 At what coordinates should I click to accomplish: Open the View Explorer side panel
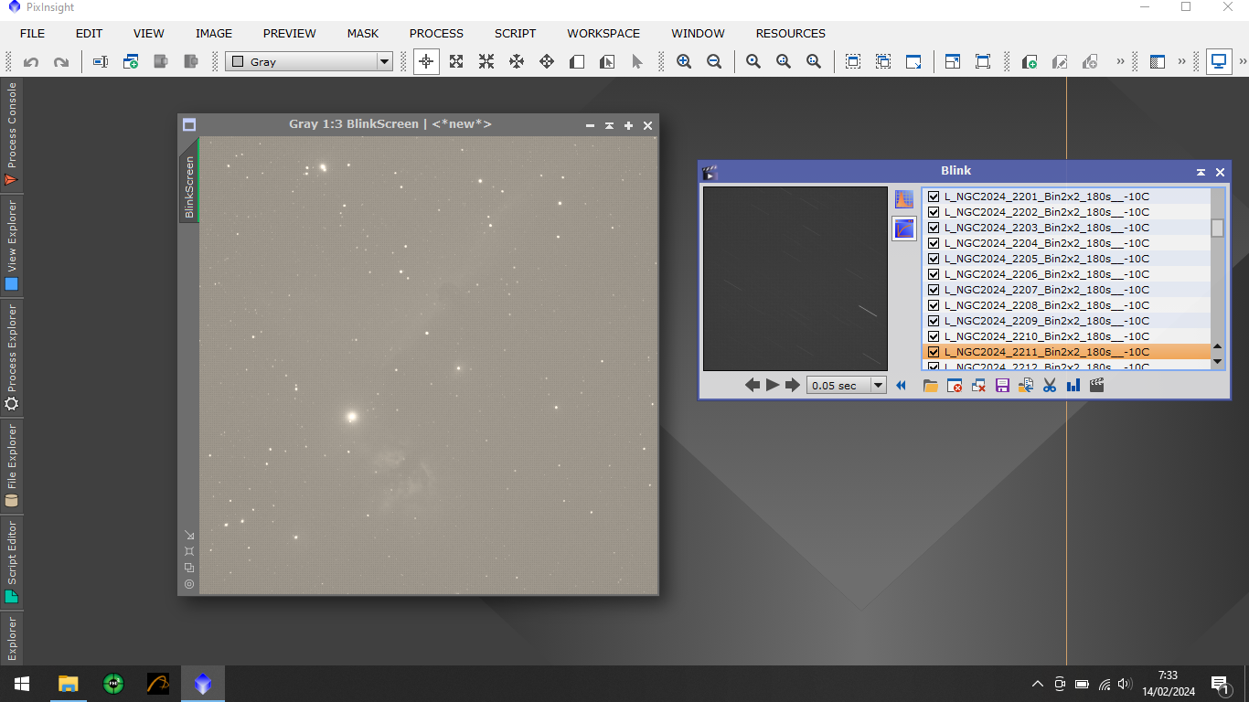11,245
